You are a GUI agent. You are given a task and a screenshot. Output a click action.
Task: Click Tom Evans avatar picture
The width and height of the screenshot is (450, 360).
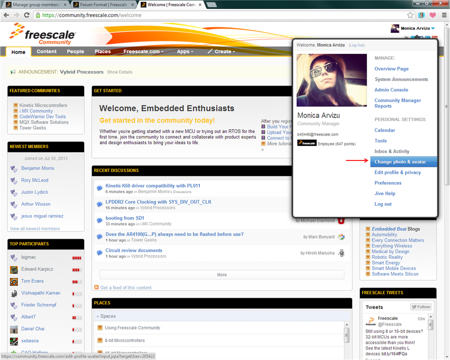click(x=14, y=282)
